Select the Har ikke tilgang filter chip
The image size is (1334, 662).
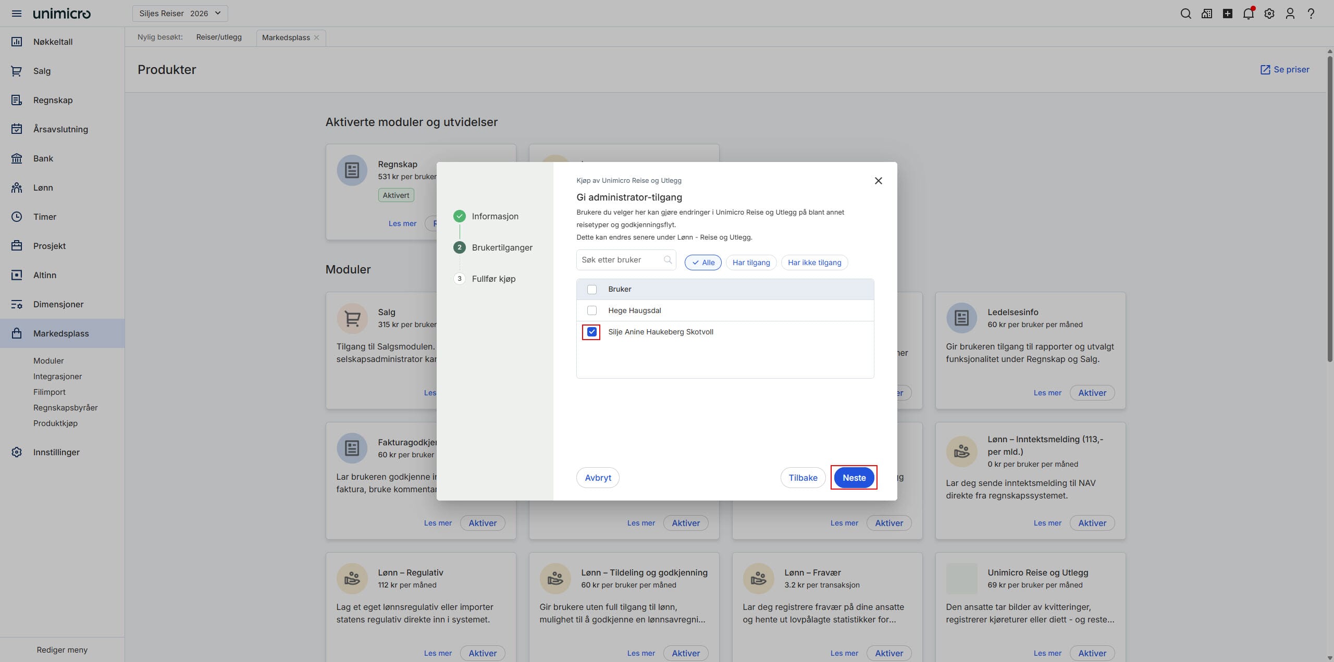(814, 263)
